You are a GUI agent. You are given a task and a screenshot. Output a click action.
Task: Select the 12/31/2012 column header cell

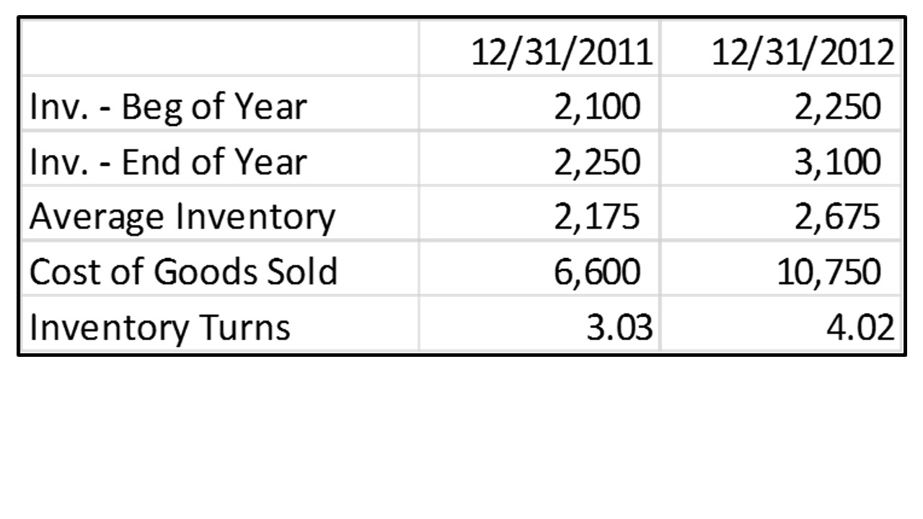[x=781, y=48]
